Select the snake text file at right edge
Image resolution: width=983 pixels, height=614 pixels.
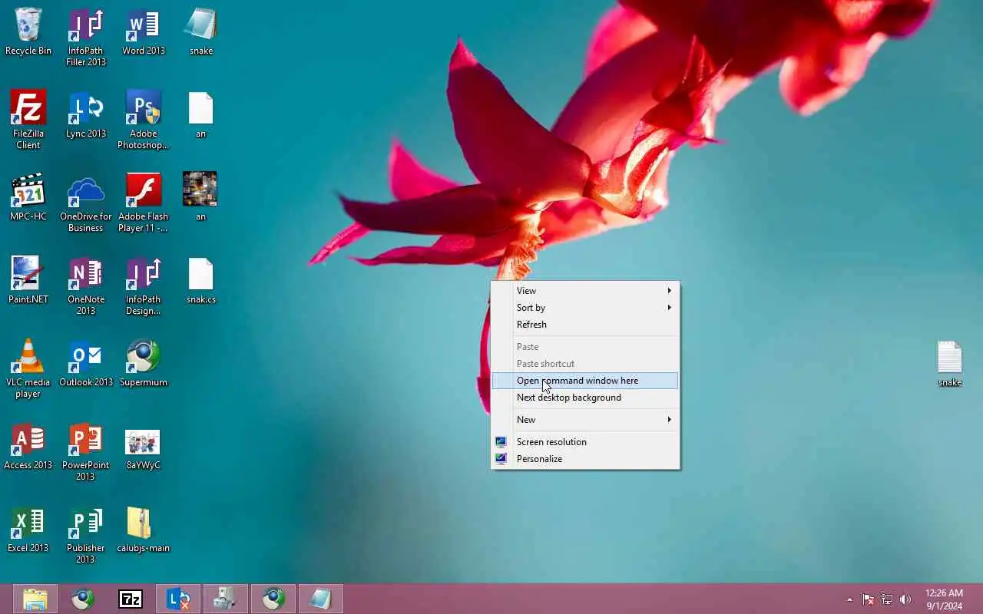click(x=950, y=364)
